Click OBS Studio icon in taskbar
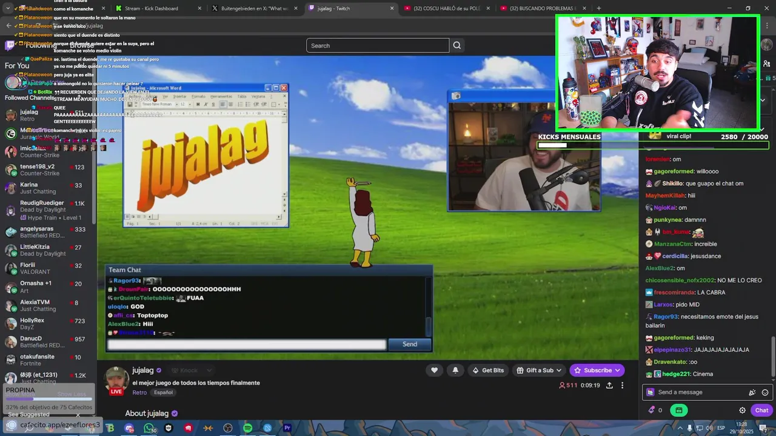776x436 pixels. pyautogui.click(x=228, y=428)
